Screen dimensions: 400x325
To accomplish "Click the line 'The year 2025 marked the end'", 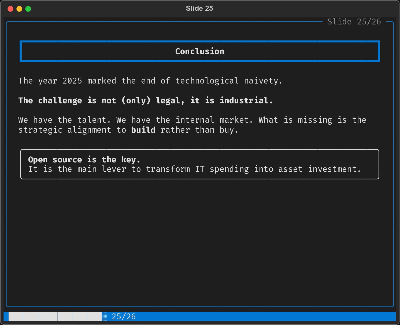I will point(150,81).
